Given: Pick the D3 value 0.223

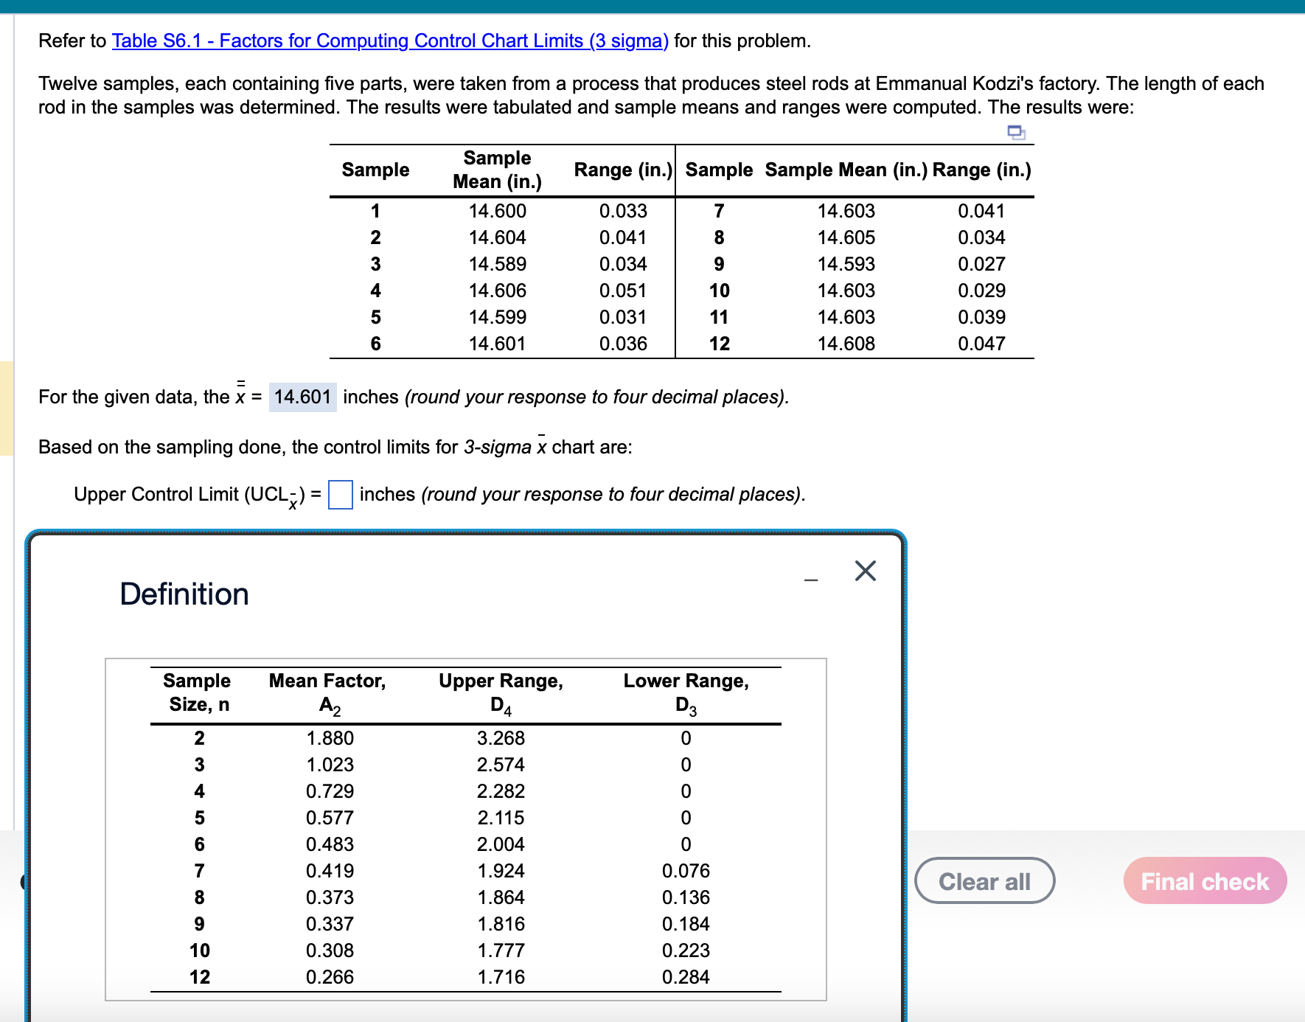Looking at the screenshot, I should coord(686,950).
